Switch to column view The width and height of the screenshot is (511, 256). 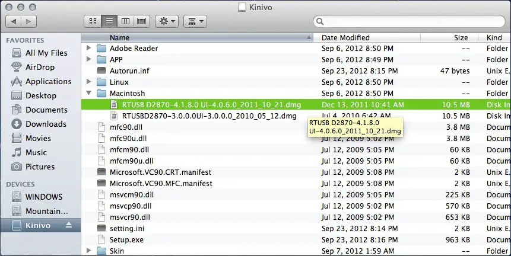125,21
